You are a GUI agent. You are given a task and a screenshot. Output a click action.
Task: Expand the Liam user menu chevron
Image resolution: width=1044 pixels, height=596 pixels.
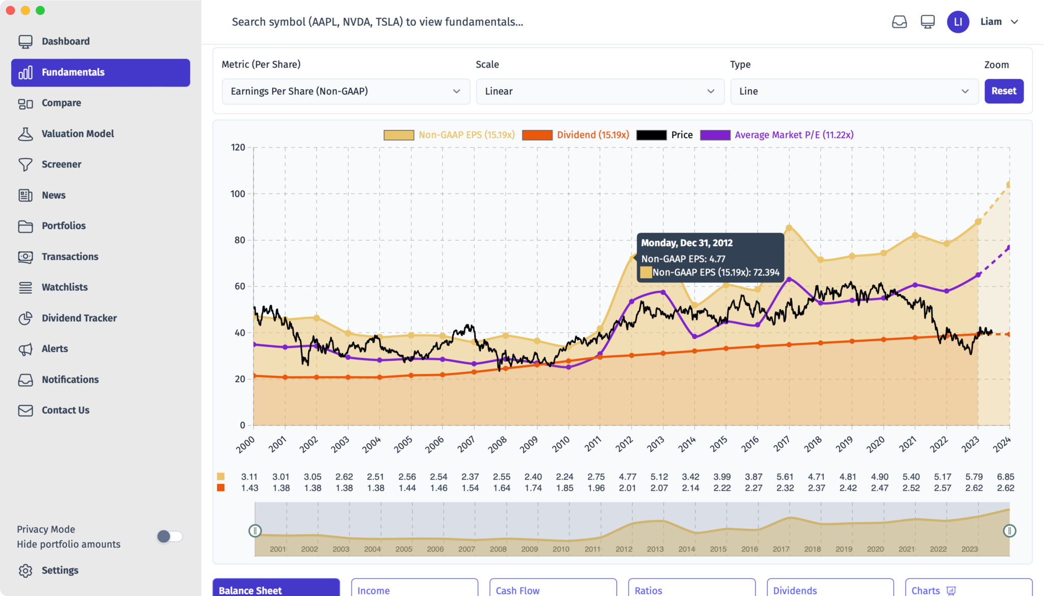pos(1014,22)
